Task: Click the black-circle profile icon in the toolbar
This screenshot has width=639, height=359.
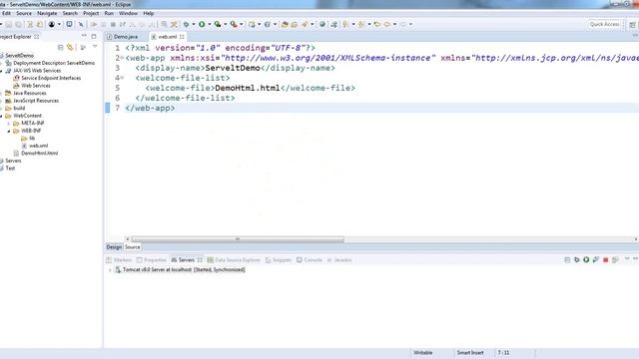Action: [52, 24]
